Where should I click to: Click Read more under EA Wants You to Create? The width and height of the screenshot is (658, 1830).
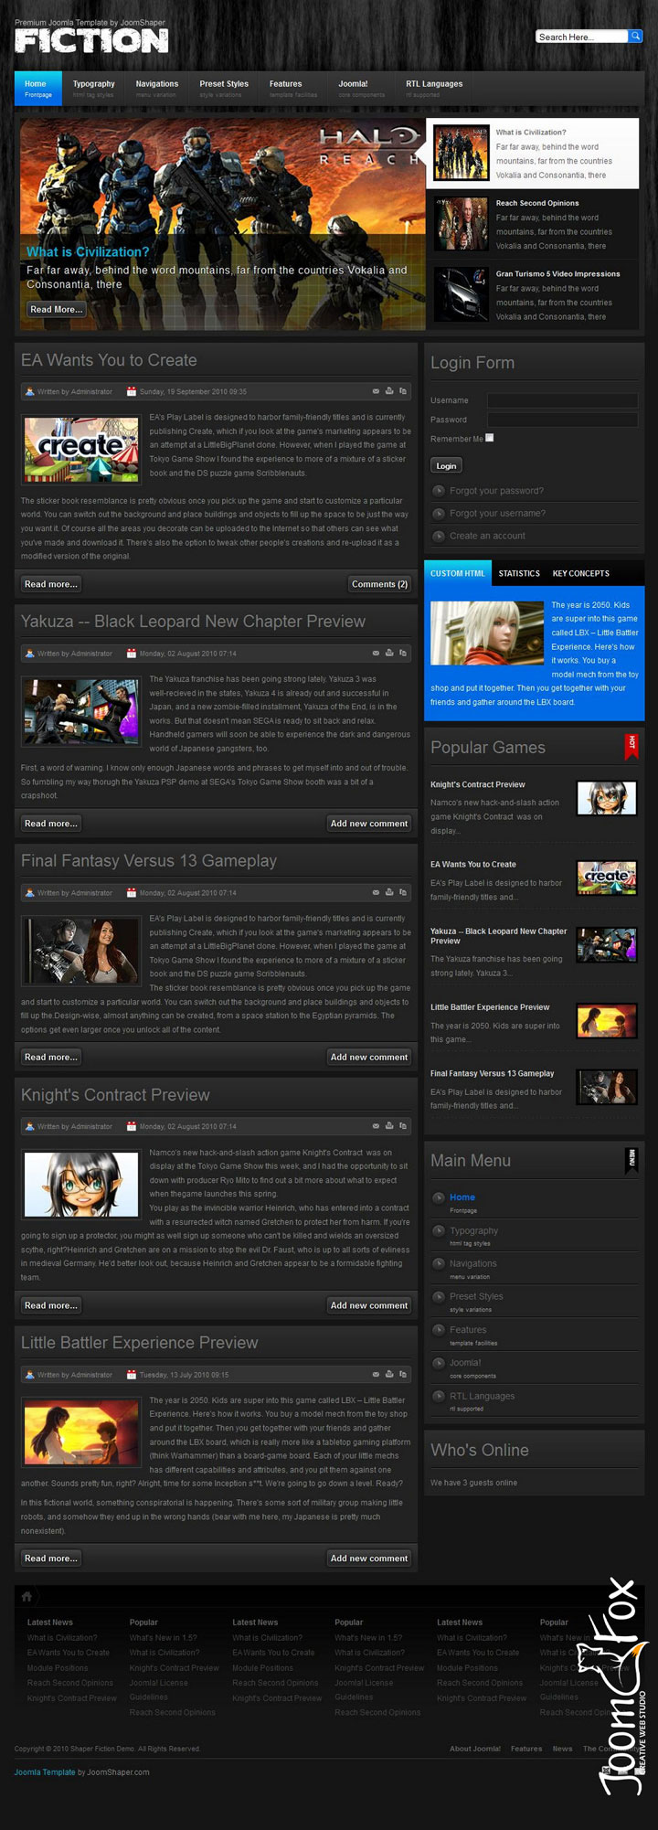(x=51, y=583)
